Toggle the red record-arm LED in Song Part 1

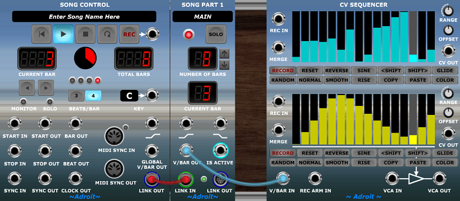[x=188, y=35]
